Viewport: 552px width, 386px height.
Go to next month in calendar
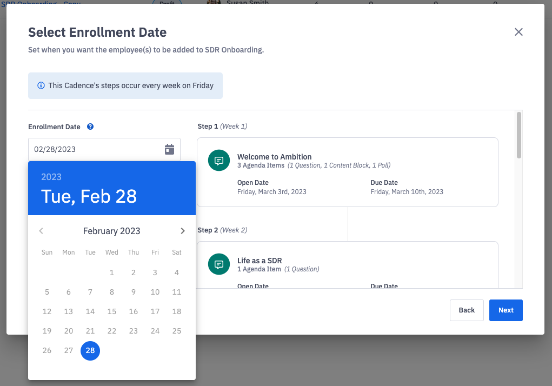pos(182,231)
